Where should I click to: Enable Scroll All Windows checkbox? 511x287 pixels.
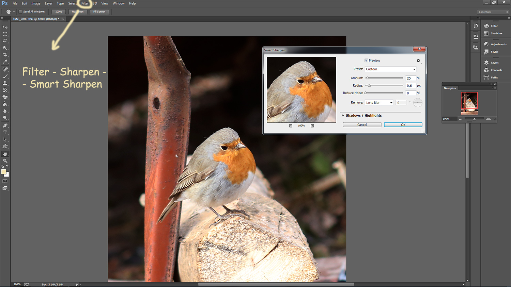coord(20,12)
